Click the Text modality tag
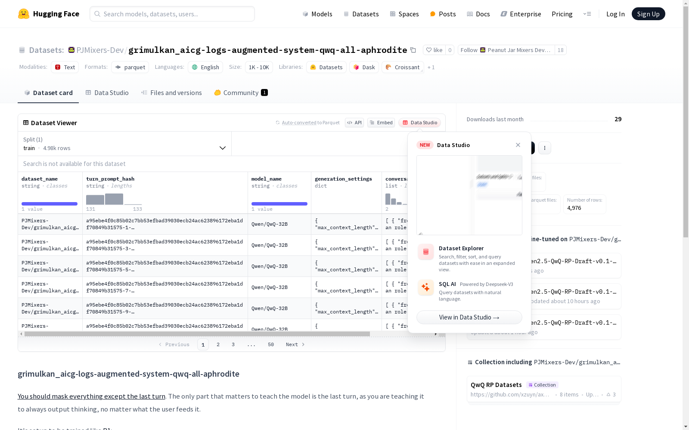The image size is (689, 430). click(x=65, y=67)
